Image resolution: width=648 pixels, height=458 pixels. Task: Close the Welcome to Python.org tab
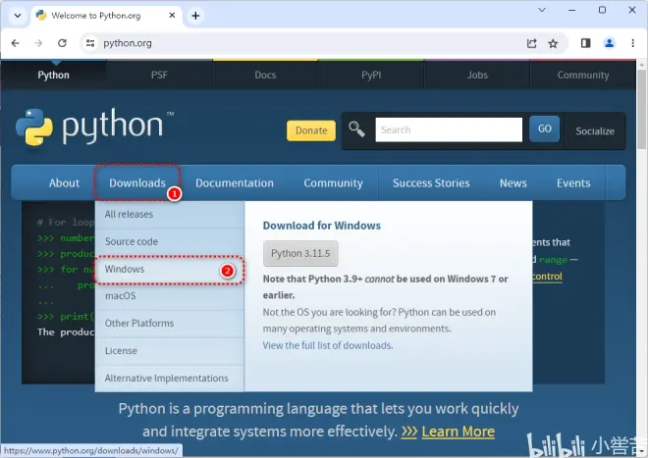pos(173,16)
